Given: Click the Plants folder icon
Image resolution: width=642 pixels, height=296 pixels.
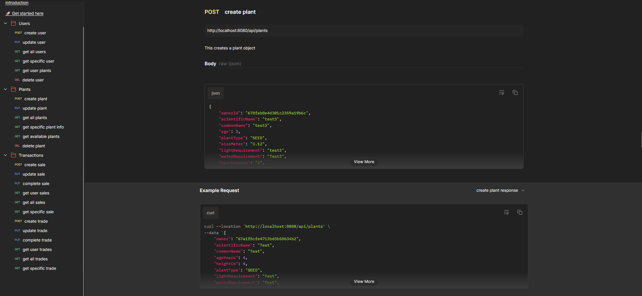Looking at the screenshot, I should [13, 89].
